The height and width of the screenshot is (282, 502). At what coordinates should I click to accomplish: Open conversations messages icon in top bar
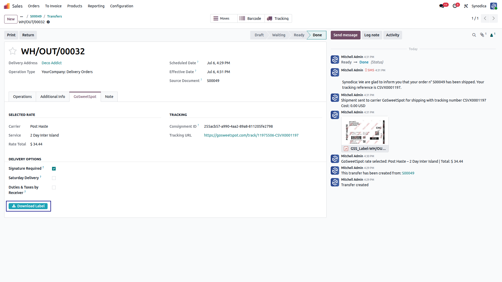click(x=442, y=6)
